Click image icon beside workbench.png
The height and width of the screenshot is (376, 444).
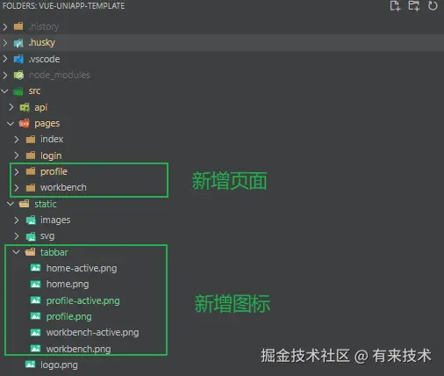tap(36, 348)
